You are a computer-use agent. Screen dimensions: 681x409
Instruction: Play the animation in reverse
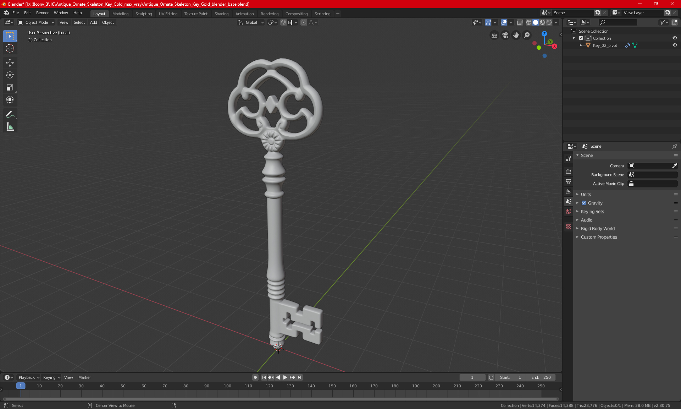tap(278, 377)
